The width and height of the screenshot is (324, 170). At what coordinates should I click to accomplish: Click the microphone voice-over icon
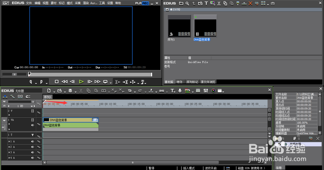pyautogui.click(x=180, y=91)
